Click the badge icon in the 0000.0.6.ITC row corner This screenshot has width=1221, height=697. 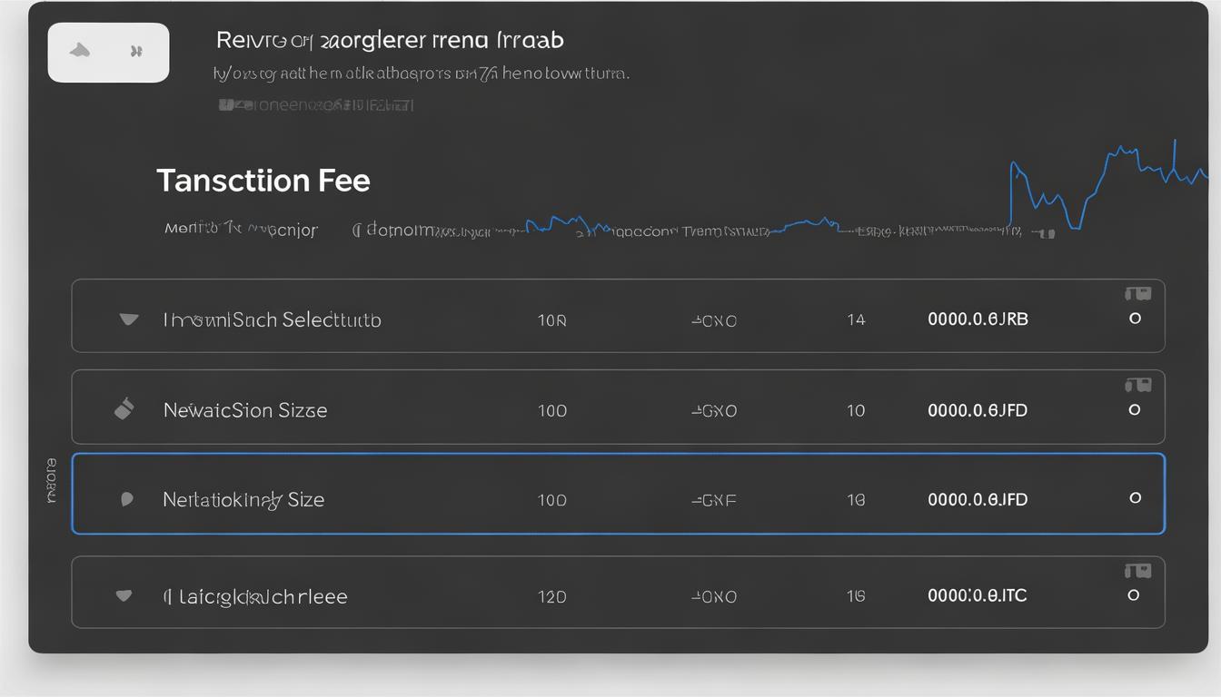(x=1137, y=571)
